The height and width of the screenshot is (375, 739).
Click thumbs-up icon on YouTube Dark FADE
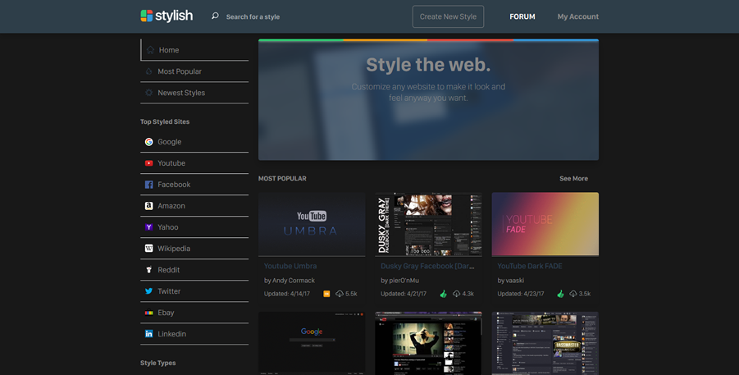pos(560,294)
